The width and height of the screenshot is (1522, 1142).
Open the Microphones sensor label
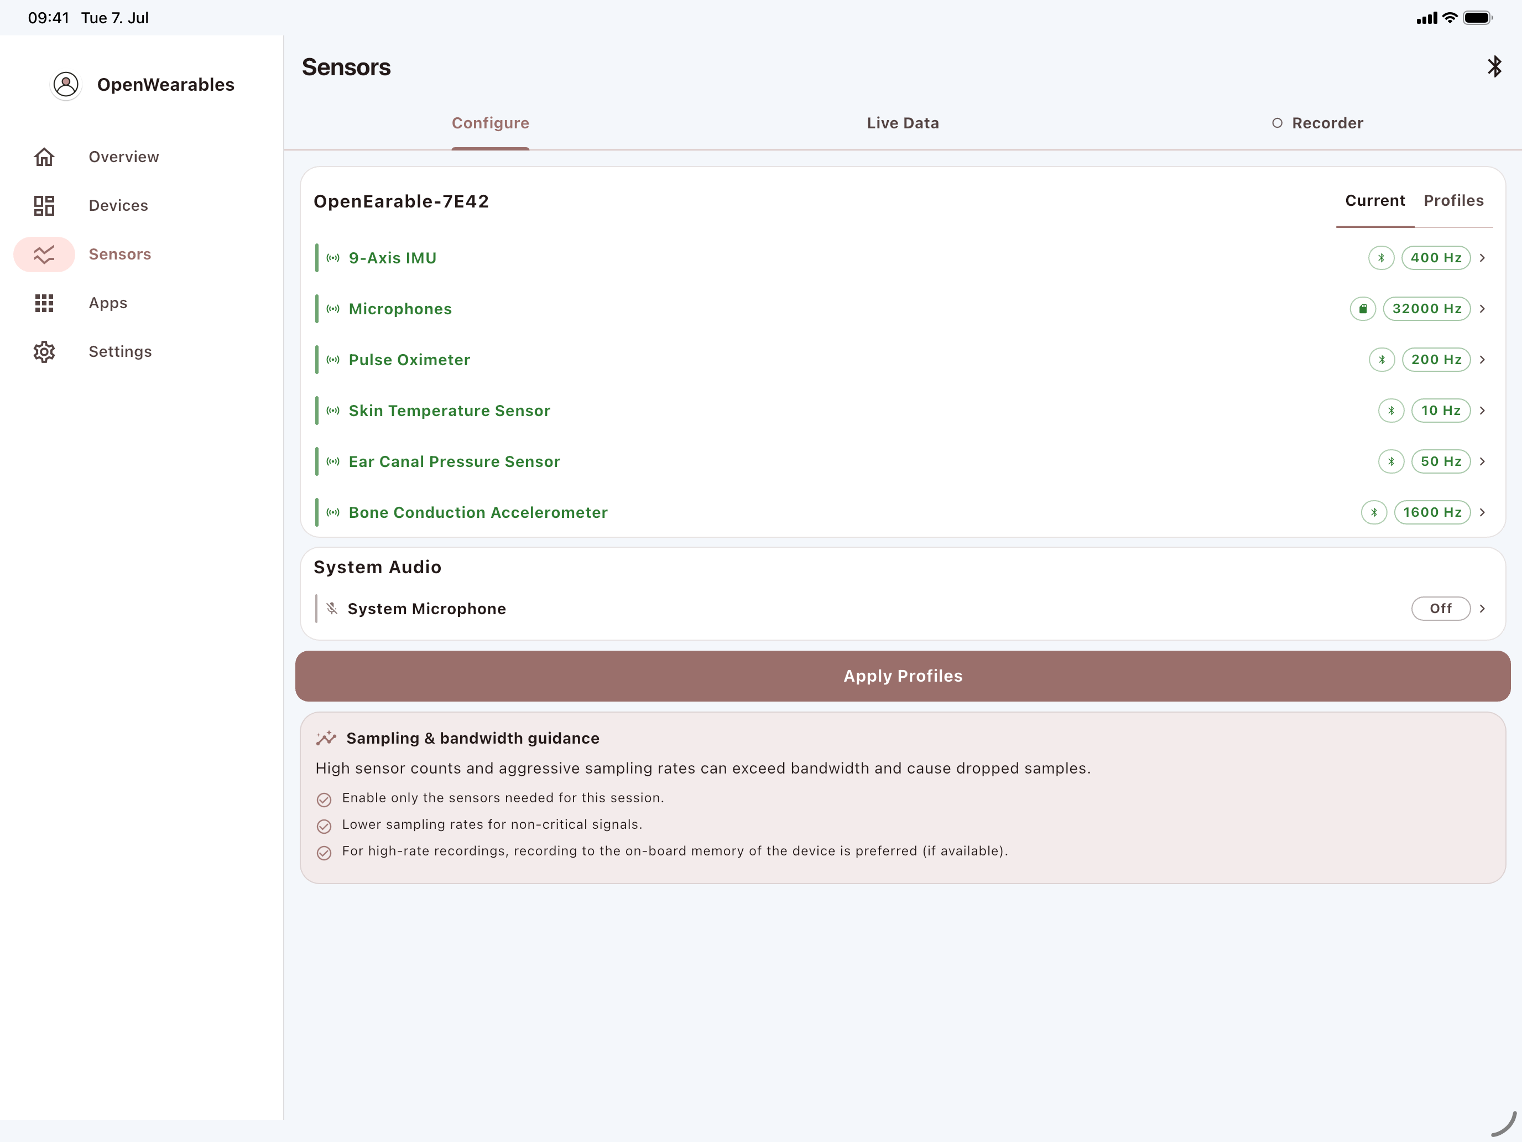(400, 309)
